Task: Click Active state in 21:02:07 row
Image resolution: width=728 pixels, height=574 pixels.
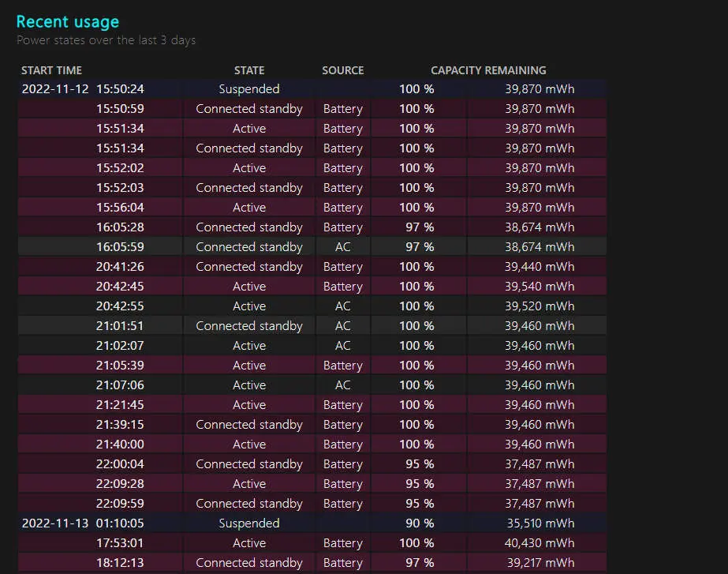Action: [249, 346]
